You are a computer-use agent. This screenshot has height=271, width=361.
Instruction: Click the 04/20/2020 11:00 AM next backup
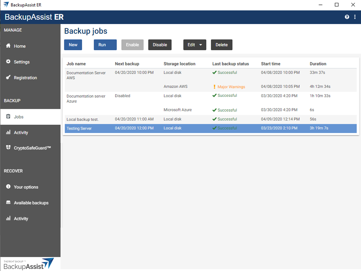pyautogui.click(x=134, y=119)
